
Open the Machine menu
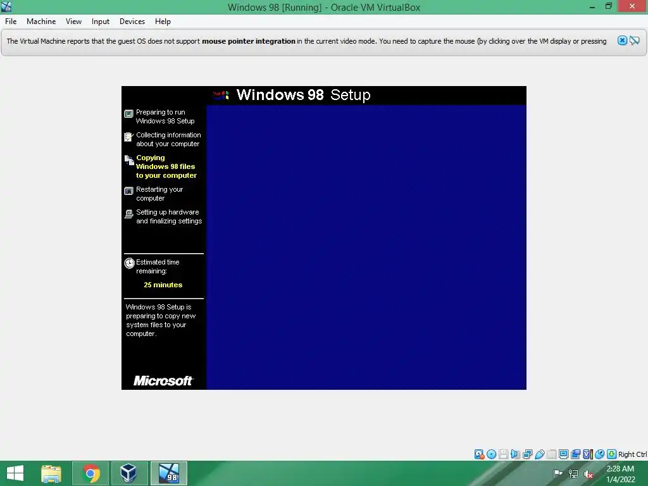coord(41,22)
